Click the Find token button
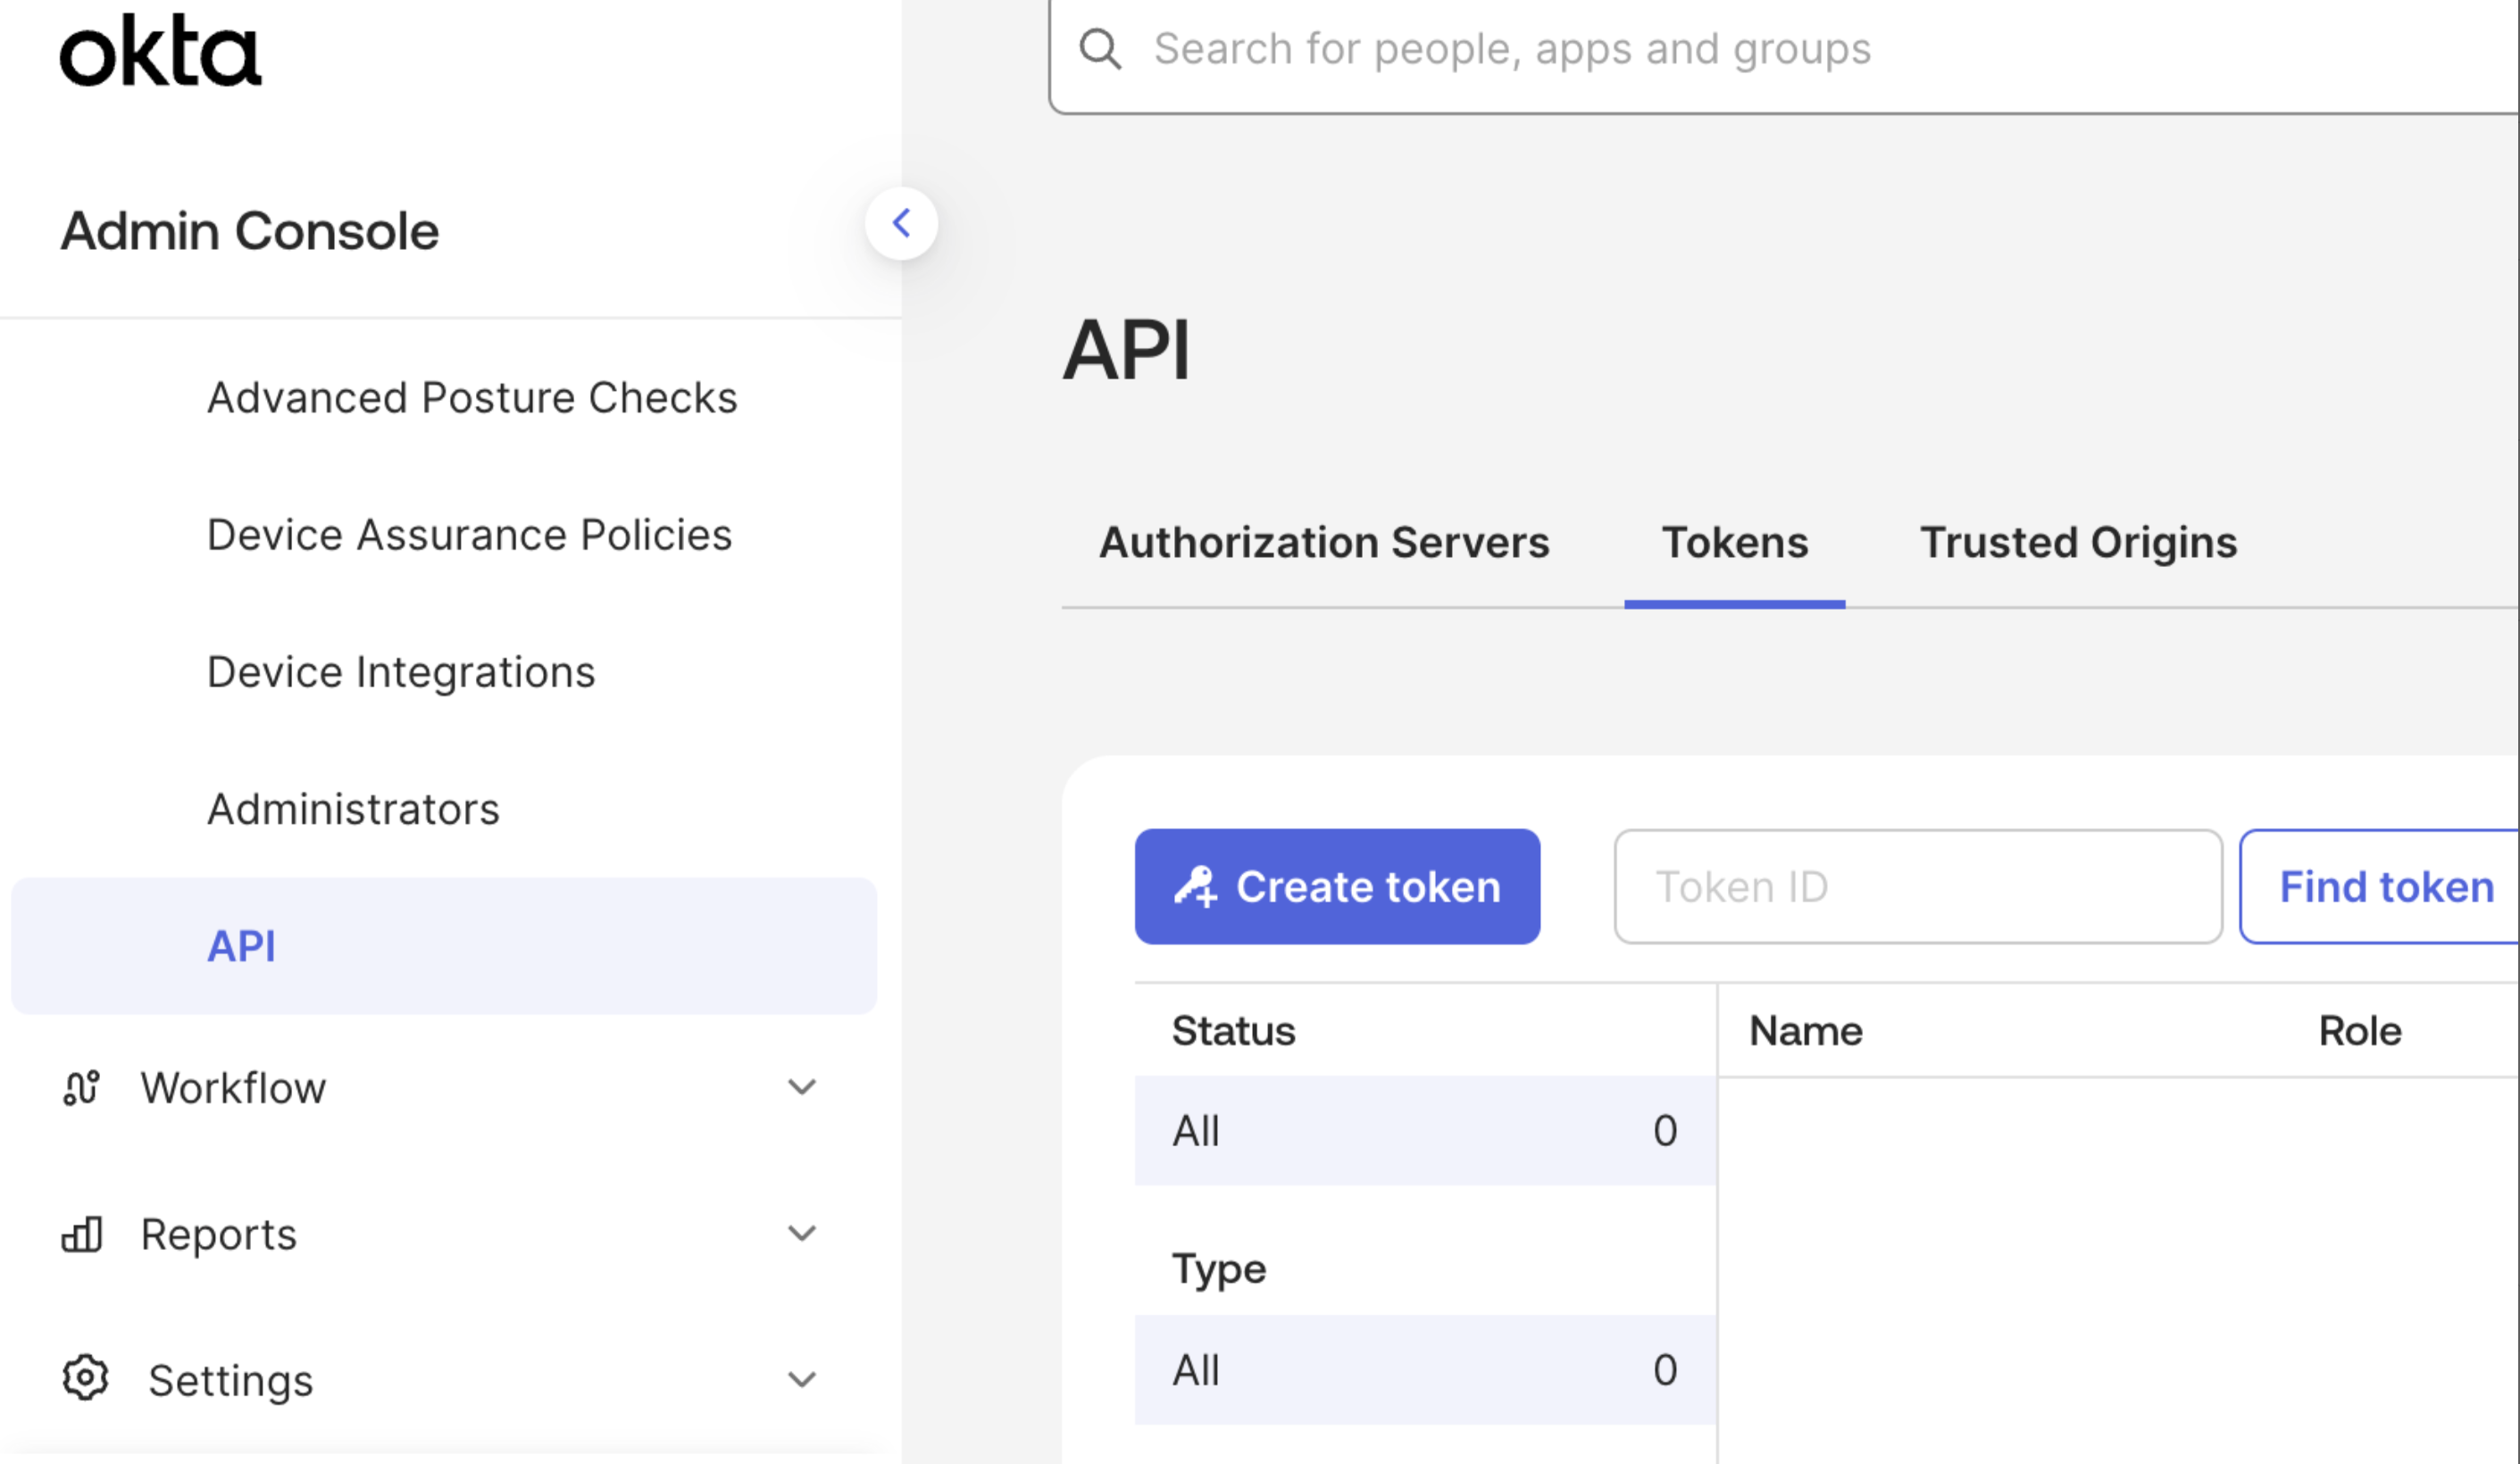Viewport: 2520px width, 1464px height. (2380, 887)
